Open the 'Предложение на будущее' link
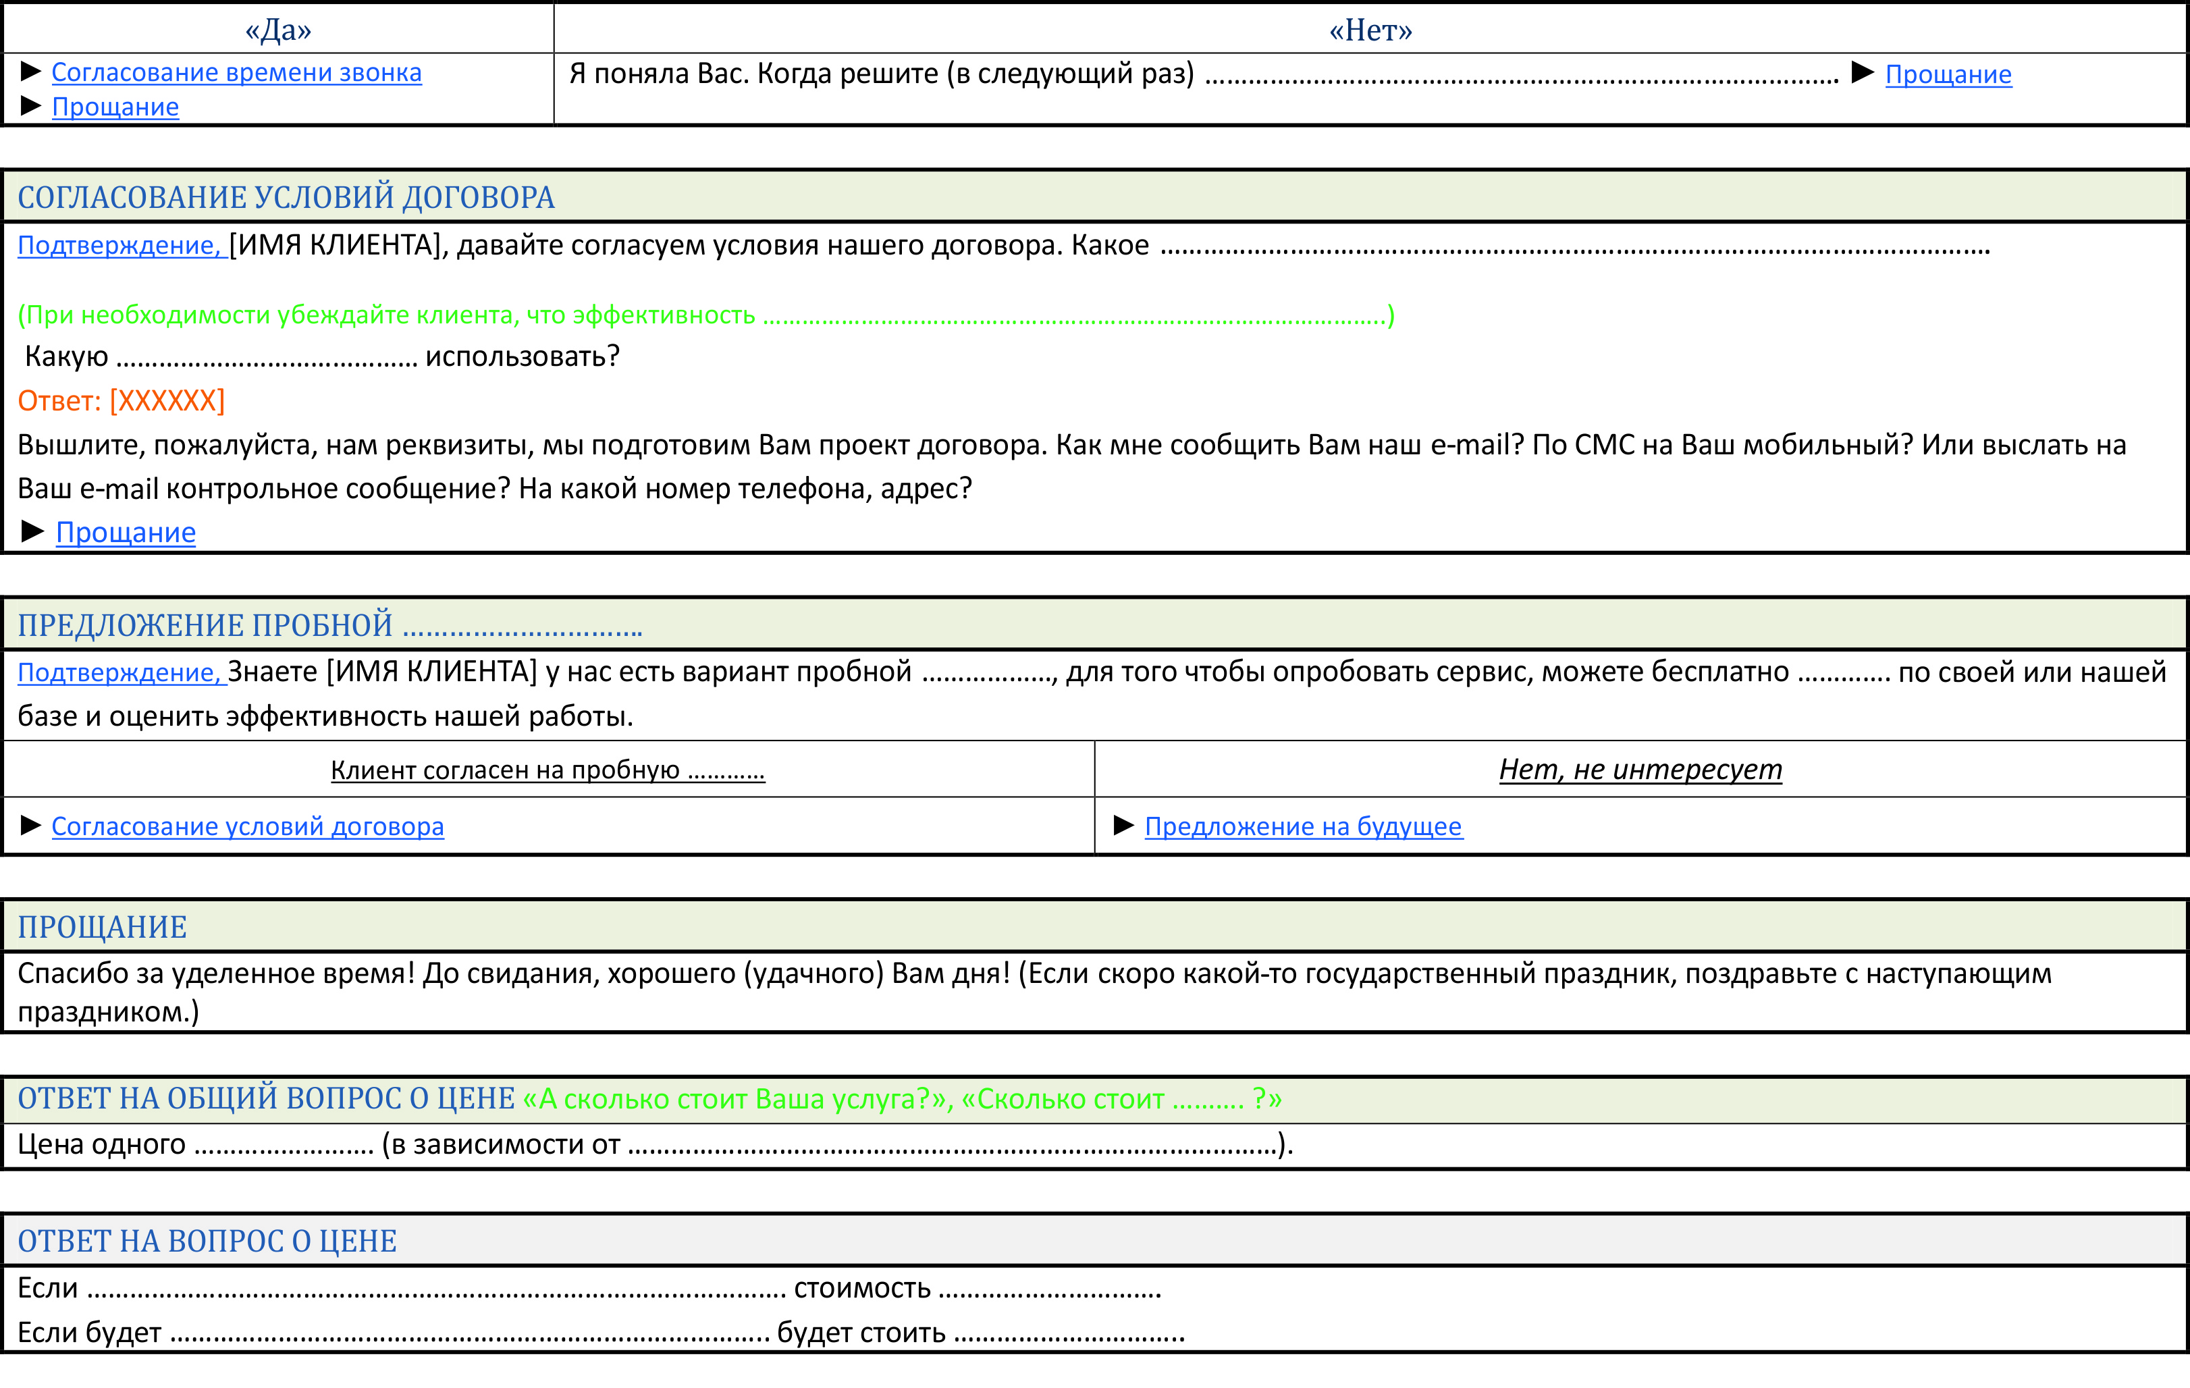This screenshot has height=1388, width=2190. (x=1304, y=827)
